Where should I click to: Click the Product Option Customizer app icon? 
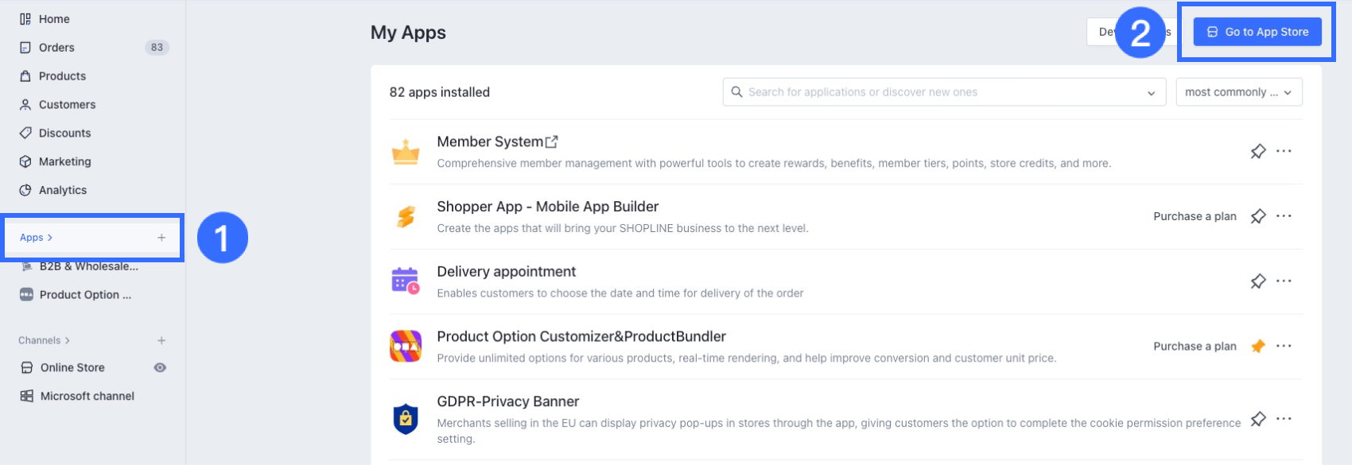tap(406, 346)
